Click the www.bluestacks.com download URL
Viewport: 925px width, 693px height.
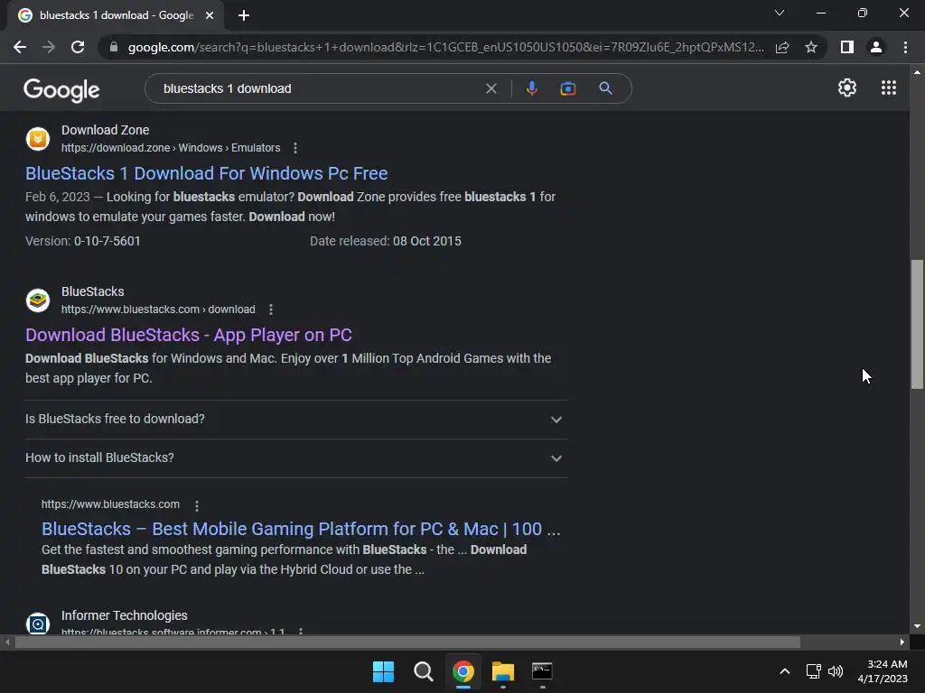pos(158,310)
